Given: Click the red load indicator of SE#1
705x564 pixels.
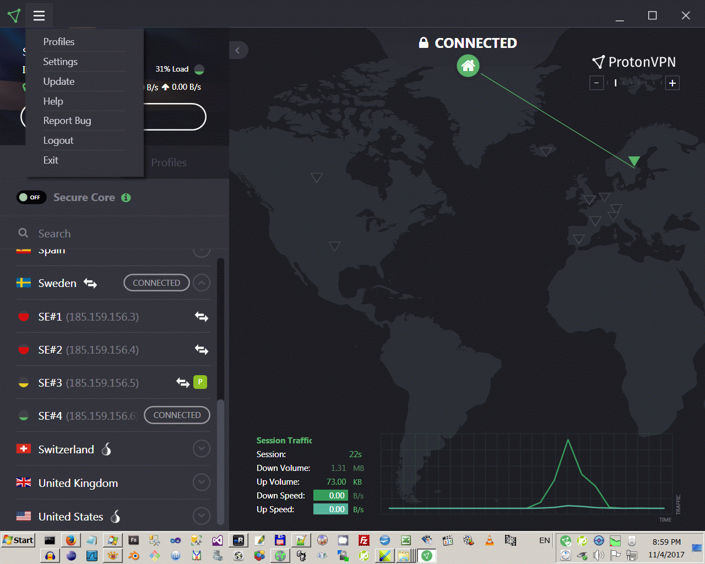Looking at the screenshot, I should pos(24,317).
